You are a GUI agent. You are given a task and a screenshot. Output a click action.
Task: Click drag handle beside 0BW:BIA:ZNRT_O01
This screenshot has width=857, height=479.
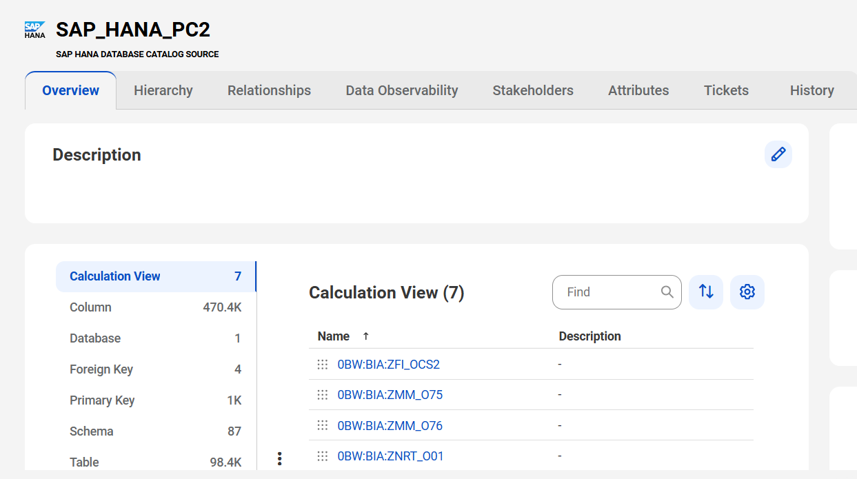(x=323, y=456)
